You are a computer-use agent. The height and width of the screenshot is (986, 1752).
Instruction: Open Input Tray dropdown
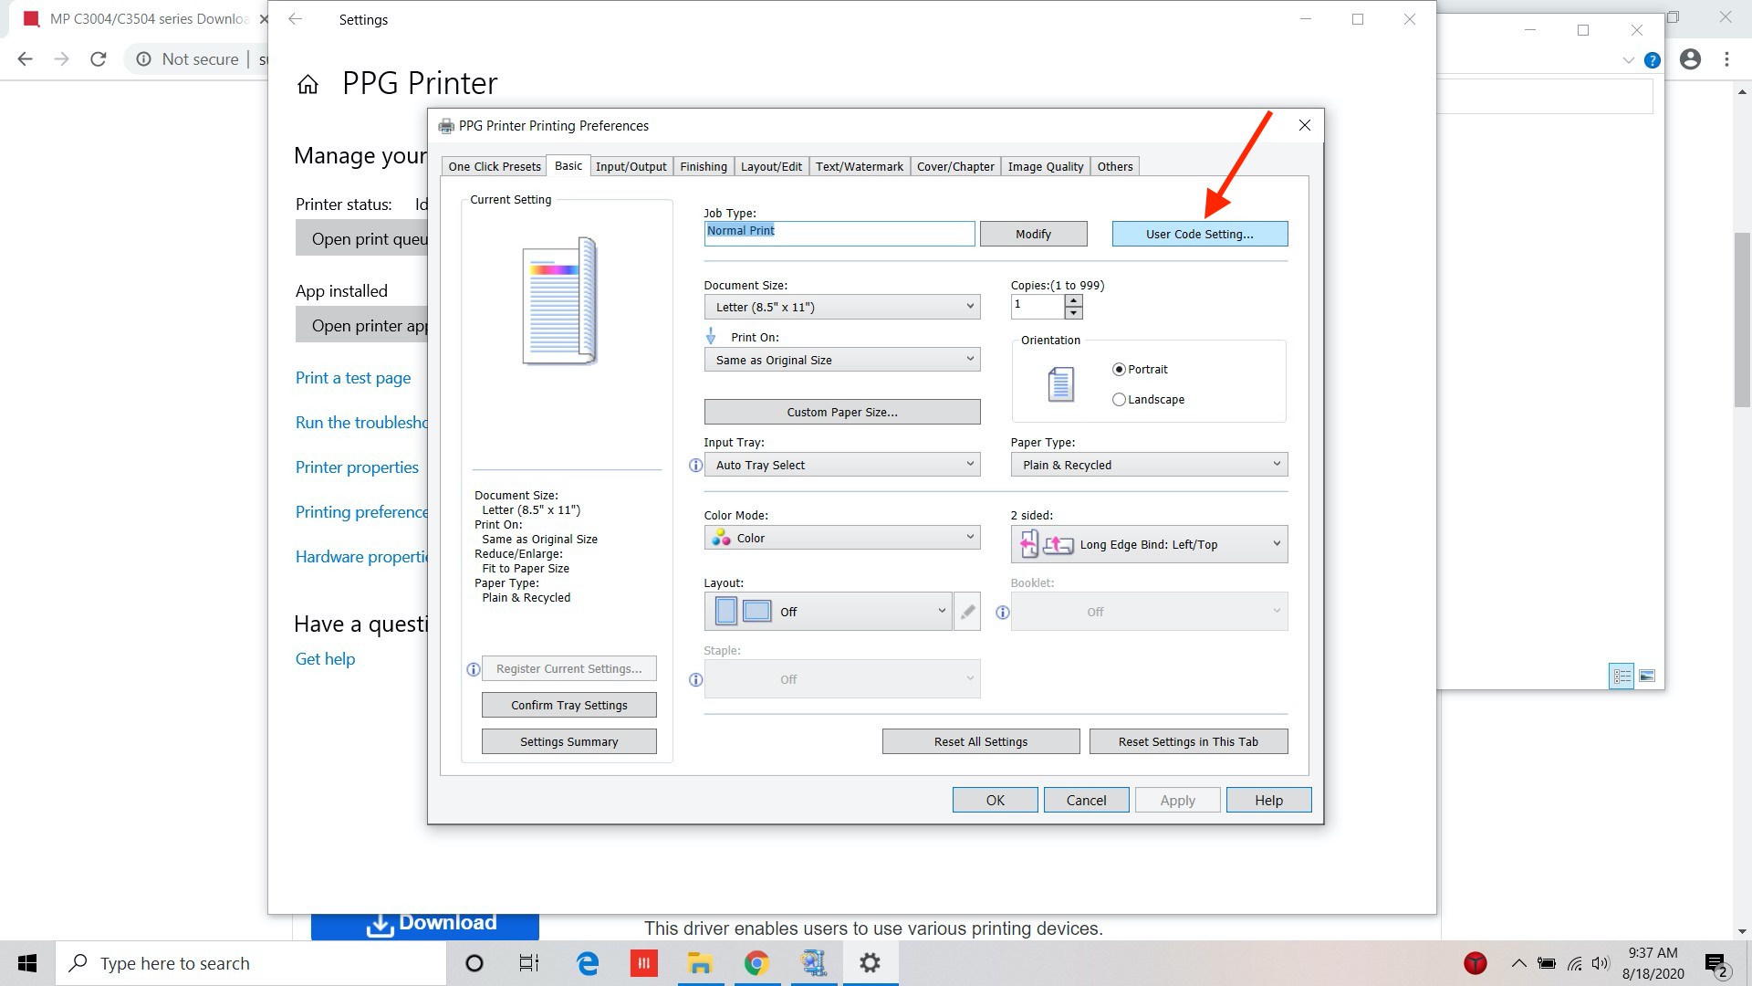tap(841, 465)
